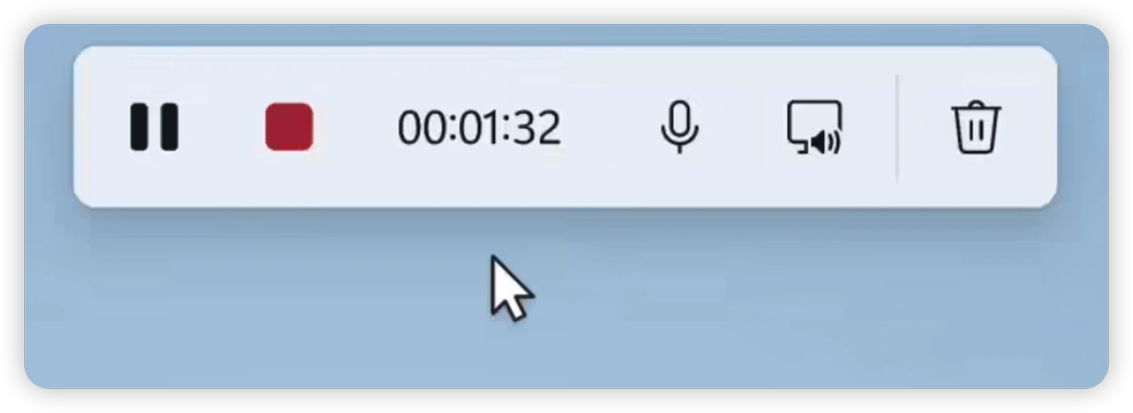
Task: Turn off microphone recording
Action: pos(680,127)
